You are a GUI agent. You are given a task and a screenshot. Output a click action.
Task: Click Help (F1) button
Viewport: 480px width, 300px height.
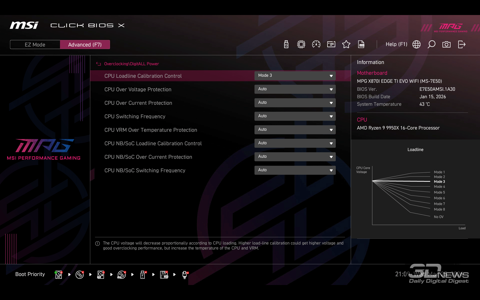pos(396,44)
